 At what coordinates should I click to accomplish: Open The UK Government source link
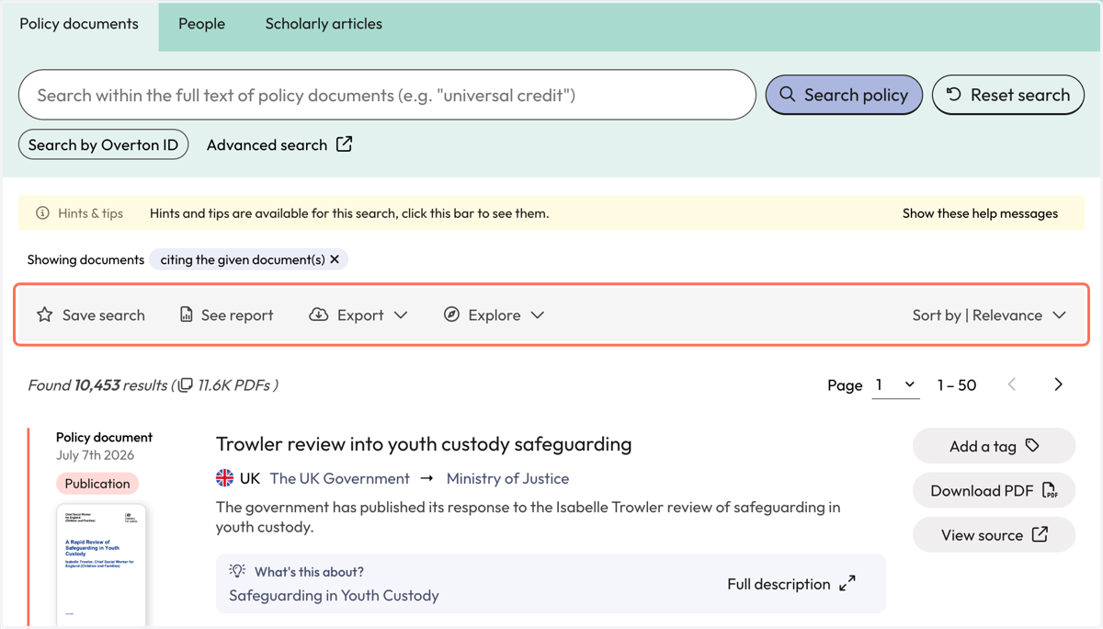coord(340,478)
